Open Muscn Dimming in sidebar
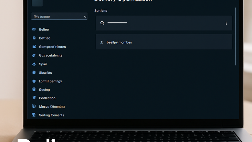Viewport: 252px width, 142px height. (52, 106)
